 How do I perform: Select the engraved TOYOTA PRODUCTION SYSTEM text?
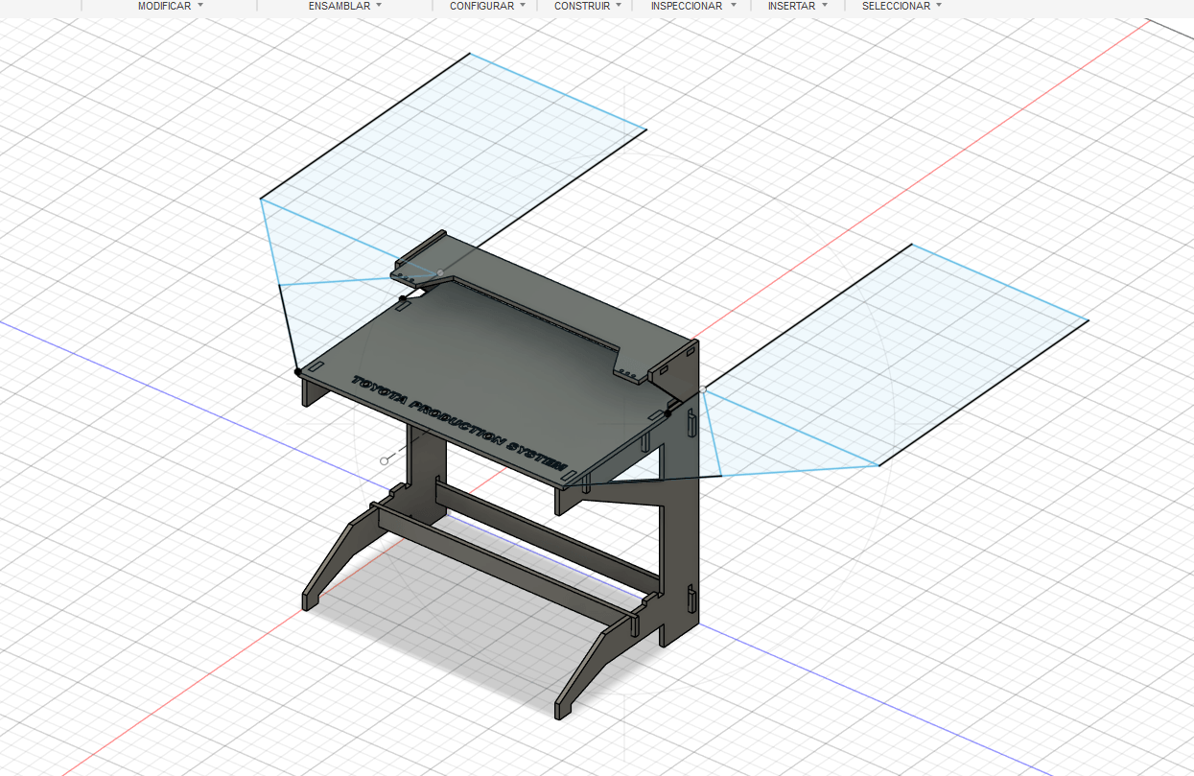[x=460, y=422]
